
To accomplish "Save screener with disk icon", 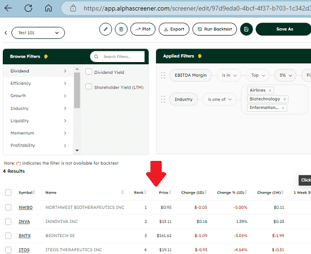I will coord(247,29).
